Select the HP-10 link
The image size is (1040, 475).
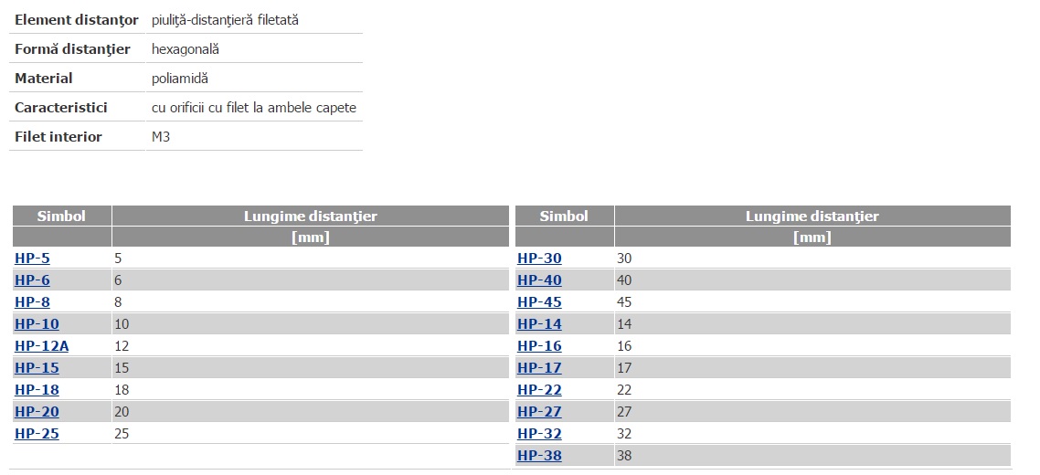coord(37,324)
